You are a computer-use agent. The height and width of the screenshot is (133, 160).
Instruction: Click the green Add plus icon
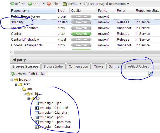tap(30, 4)
